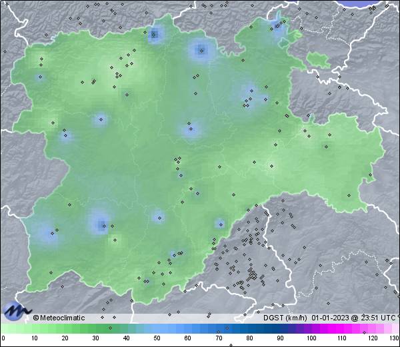Click diamond marker on color scale near 118
The width and height of the screenshot is (400, 347).
point(364,332)
